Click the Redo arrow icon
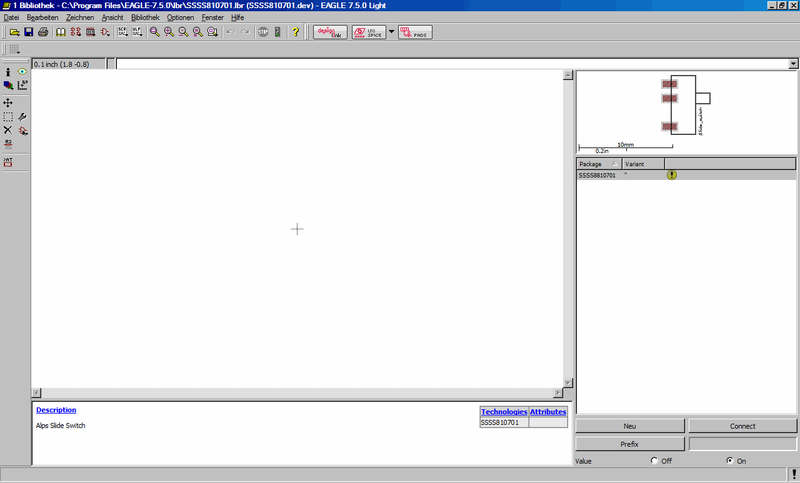 (245, 32)
